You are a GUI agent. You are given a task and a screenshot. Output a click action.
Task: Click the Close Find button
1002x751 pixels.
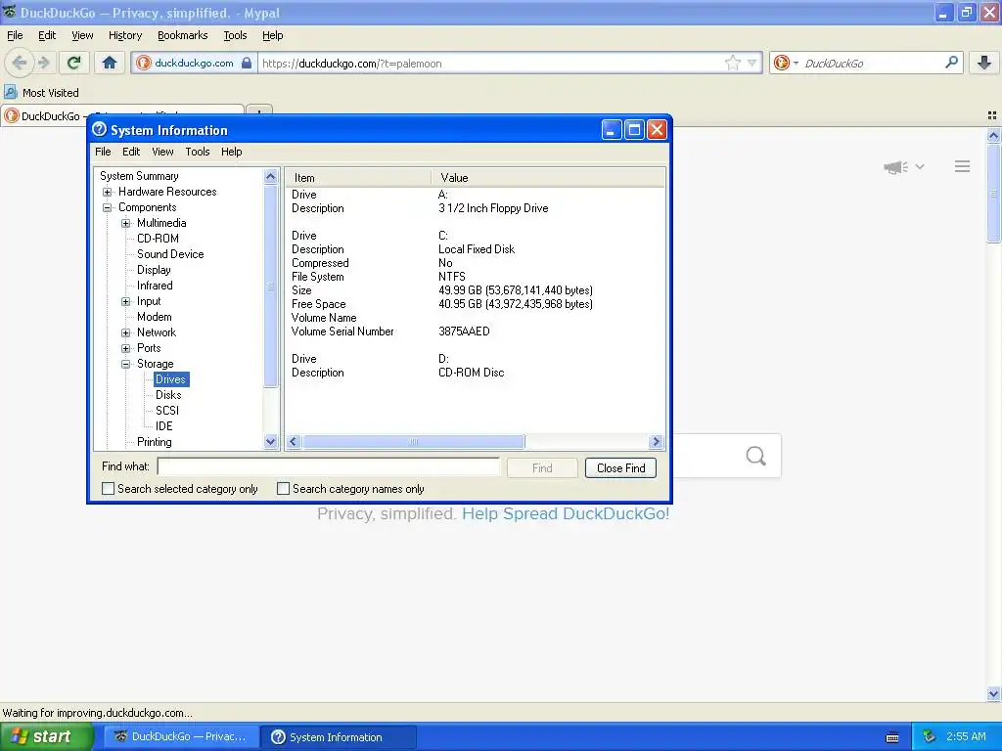click(x=620, y=468)
